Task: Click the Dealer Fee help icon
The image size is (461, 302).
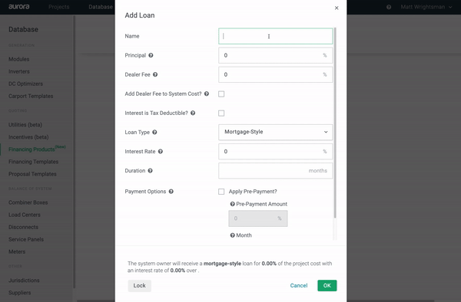Action: [x=155, y=74]
